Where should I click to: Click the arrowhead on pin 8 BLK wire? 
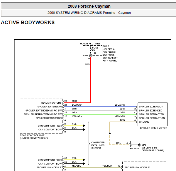[84, 130]
